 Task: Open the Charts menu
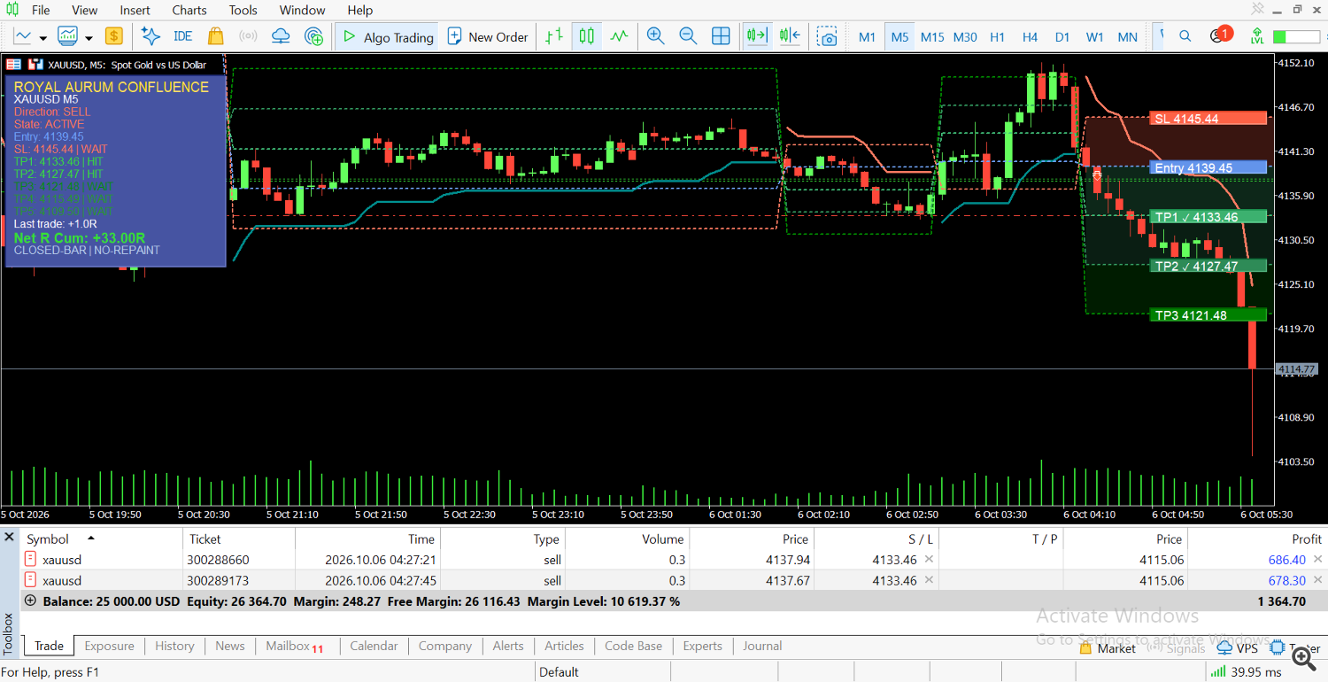189,10
